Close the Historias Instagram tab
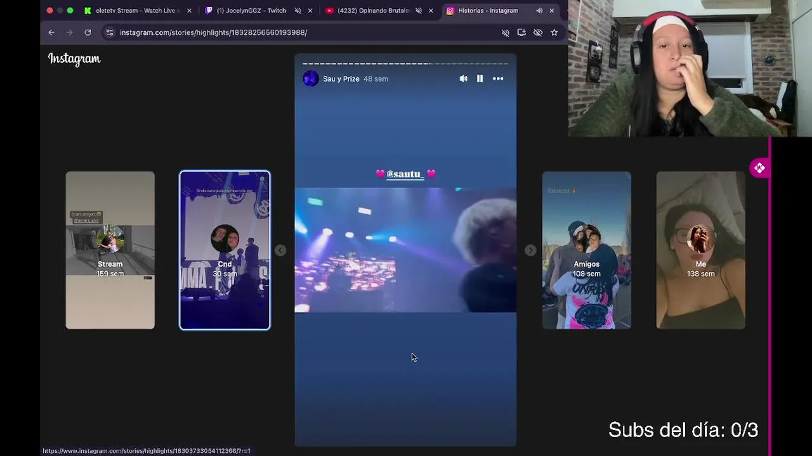This screenshot has width=812, height=456. (551, 11)
